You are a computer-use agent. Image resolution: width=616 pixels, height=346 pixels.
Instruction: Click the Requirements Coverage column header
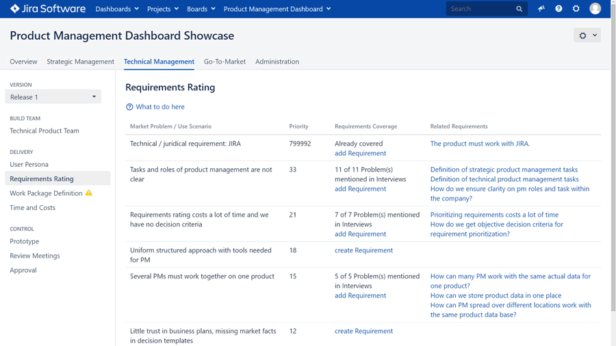365,127
